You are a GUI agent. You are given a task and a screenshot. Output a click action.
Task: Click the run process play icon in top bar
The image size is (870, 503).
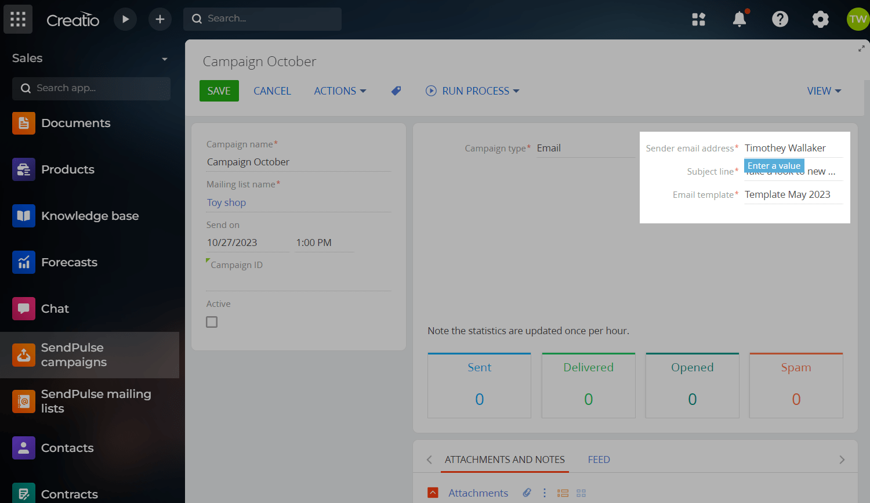pos(125,19)
